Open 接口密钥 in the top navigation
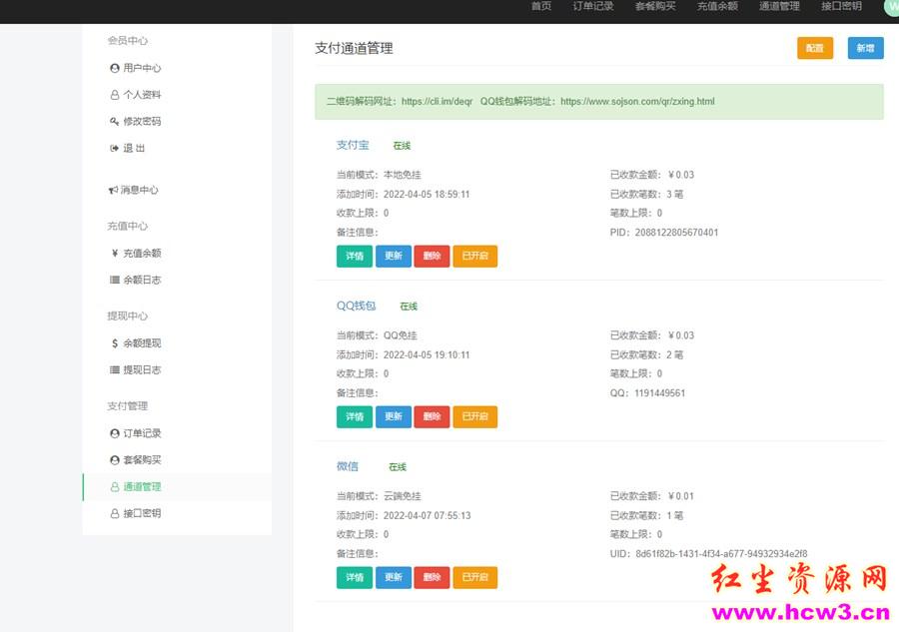 [841, 6]
